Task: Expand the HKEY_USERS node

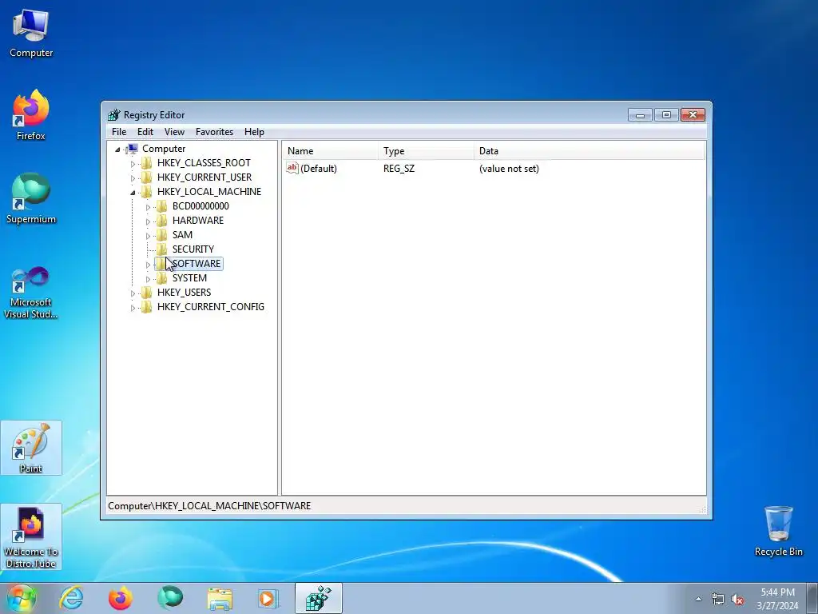Action: point(133,293)
